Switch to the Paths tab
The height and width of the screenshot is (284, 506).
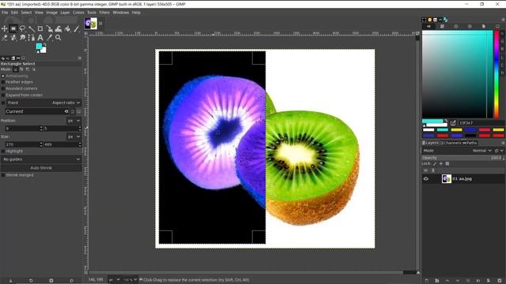(470, 143)
